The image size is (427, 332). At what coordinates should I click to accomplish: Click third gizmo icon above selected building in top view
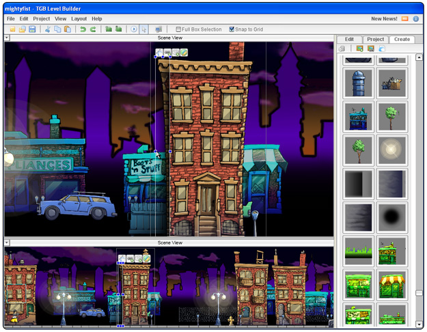(176, 53)
